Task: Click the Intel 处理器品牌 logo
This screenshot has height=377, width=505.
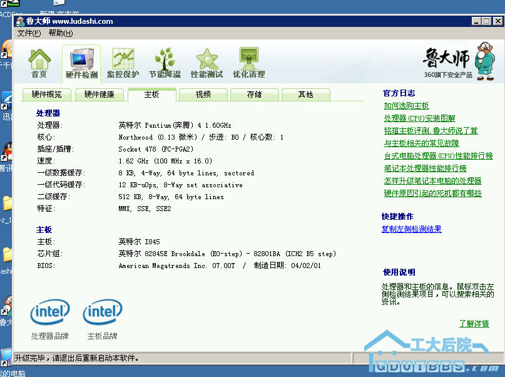Action: [x=50, y=312]
